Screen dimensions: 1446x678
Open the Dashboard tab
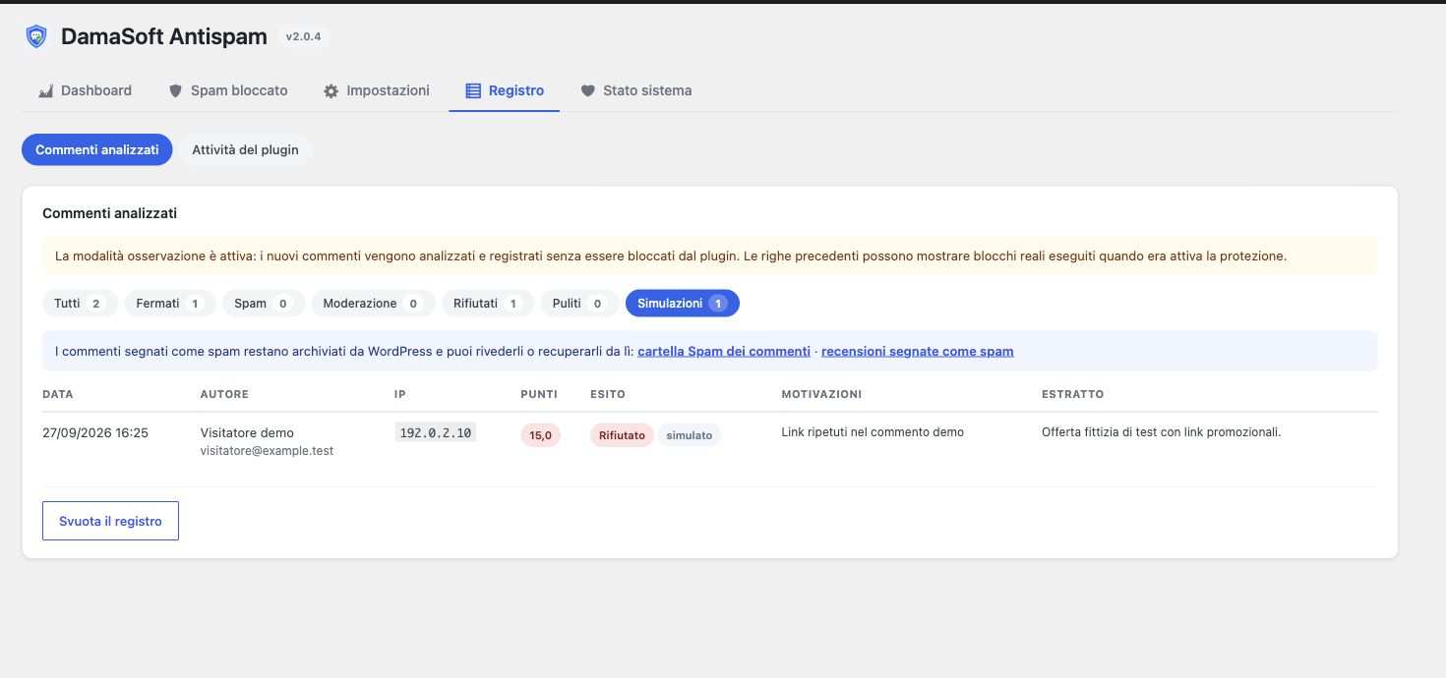click(85, 90)
